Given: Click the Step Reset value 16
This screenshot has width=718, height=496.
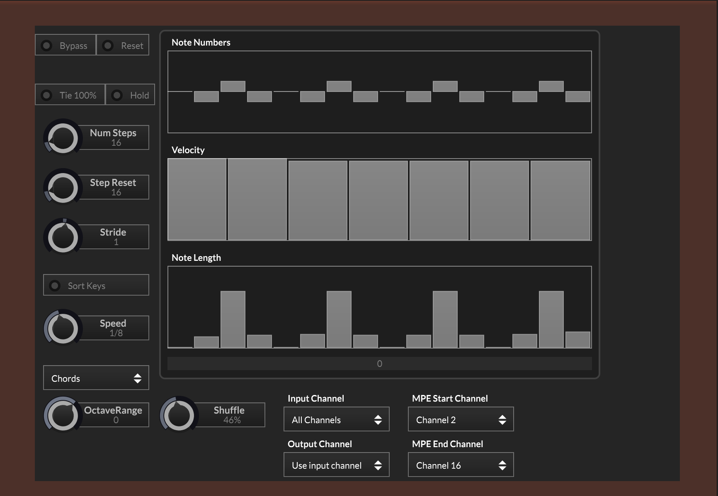Looking at the screenshot, I should click(116, 193).
